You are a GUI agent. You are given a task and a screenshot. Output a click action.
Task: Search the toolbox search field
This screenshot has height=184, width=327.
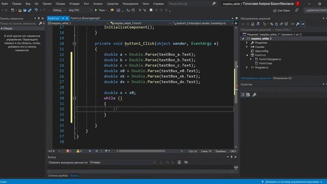[19, 24]
